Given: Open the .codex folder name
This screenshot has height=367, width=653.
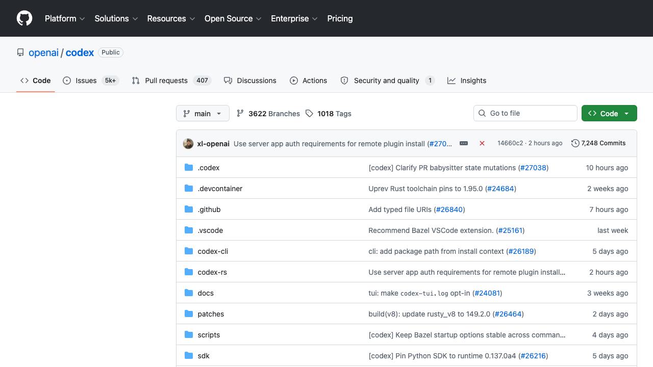Looking at the screenshot, I should pyautogui.click(x=209, y=168).
